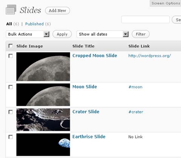The image size is (181, 158).
Task: Click the Add New button
Action: (x=57, y=11)
